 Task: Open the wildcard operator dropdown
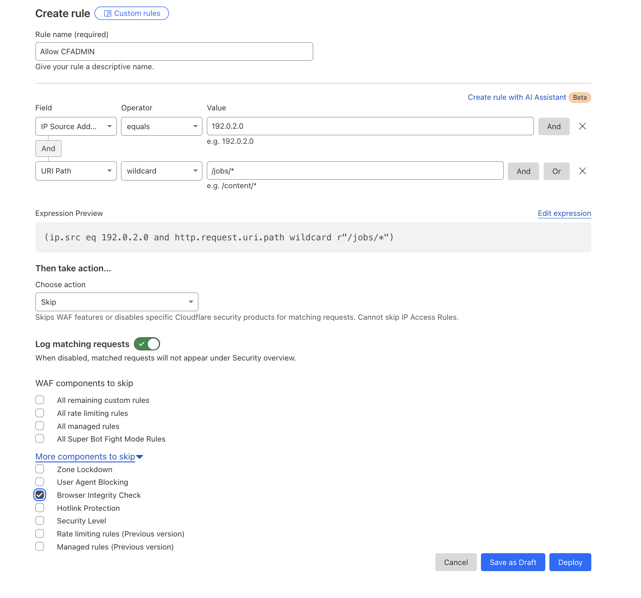click(x=162, y=171)
